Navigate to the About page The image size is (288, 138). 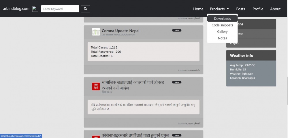(x=275, y=9)
